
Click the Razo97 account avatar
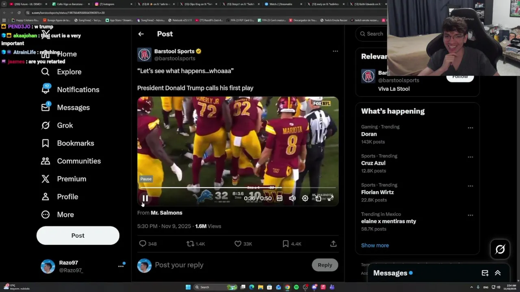[48, 266]
